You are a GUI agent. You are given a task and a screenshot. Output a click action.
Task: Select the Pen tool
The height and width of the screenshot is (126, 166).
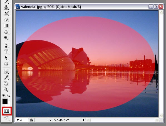6,45
